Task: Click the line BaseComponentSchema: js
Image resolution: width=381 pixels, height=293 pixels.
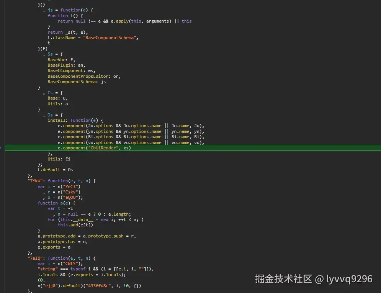Action: (x=77, y=82)
